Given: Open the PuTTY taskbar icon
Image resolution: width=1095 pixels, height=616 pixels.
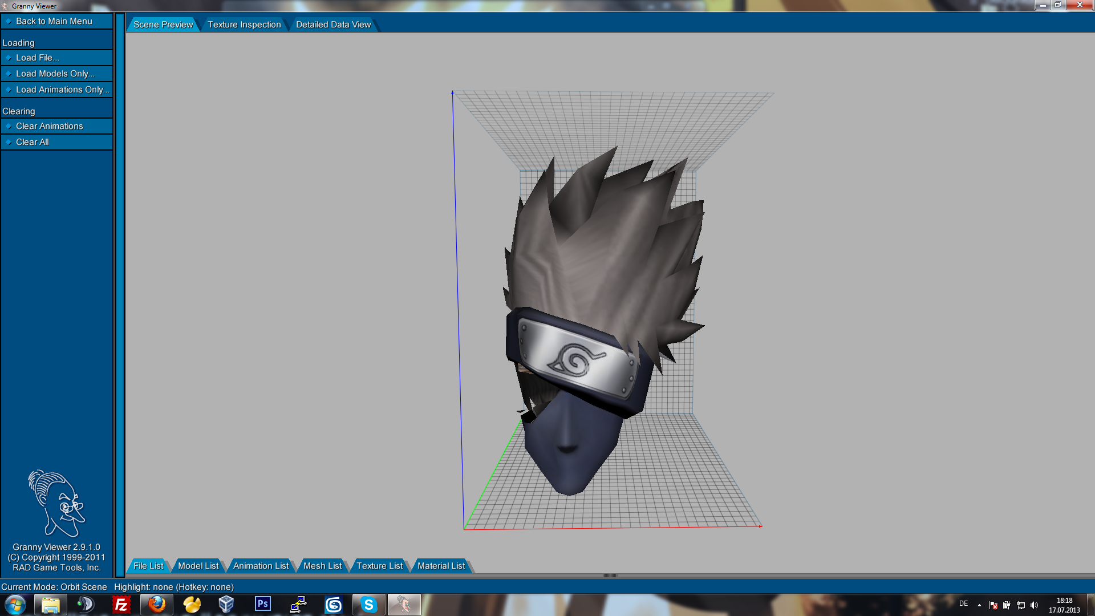Looking at the screenshot, I should (x=298, y=605).
